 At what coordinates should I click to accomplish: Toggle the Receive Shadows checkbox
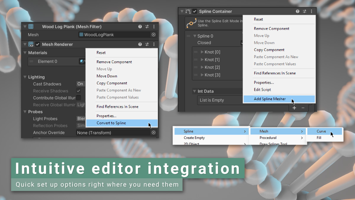[78, 91]
